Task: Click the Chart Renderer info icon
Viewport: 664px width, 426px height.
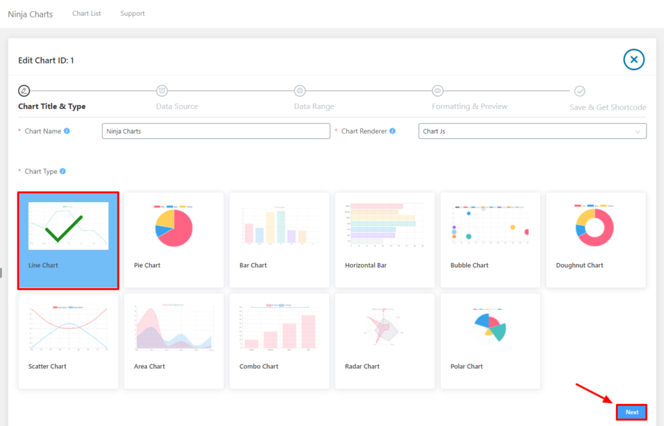Action: click(392, 131)
